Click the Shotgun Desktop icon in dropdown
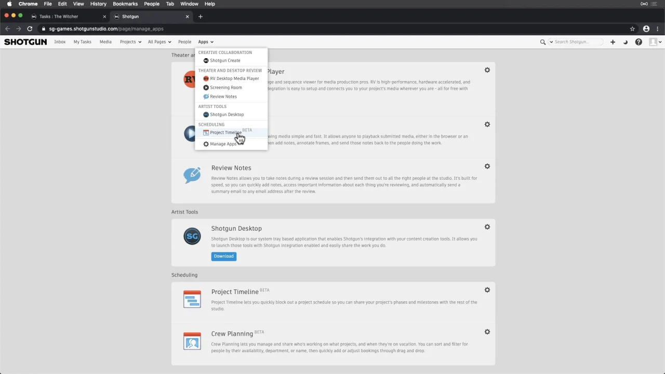The height and width of the screenshot is (374, 665). coord(206,114)
